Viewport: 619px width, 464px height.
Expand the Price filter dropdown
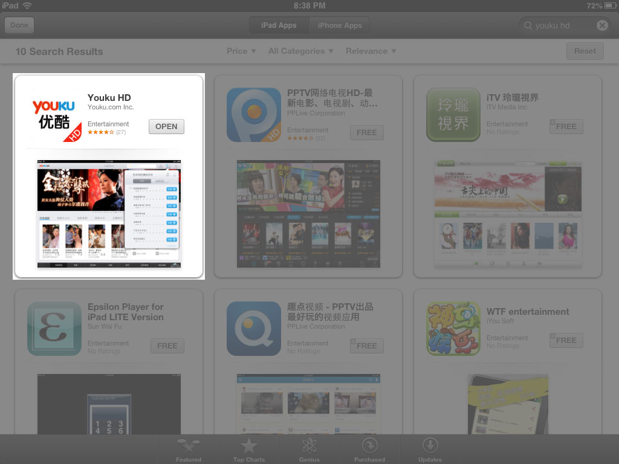(x=241, y=51)
